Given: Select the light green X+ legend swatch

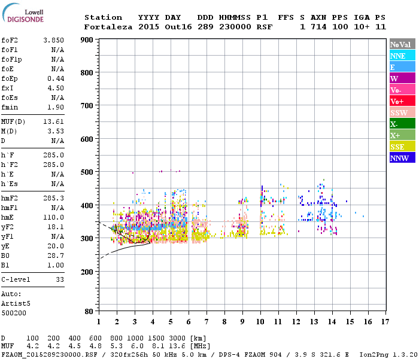Looking at the screenshot, I should 402,135.
